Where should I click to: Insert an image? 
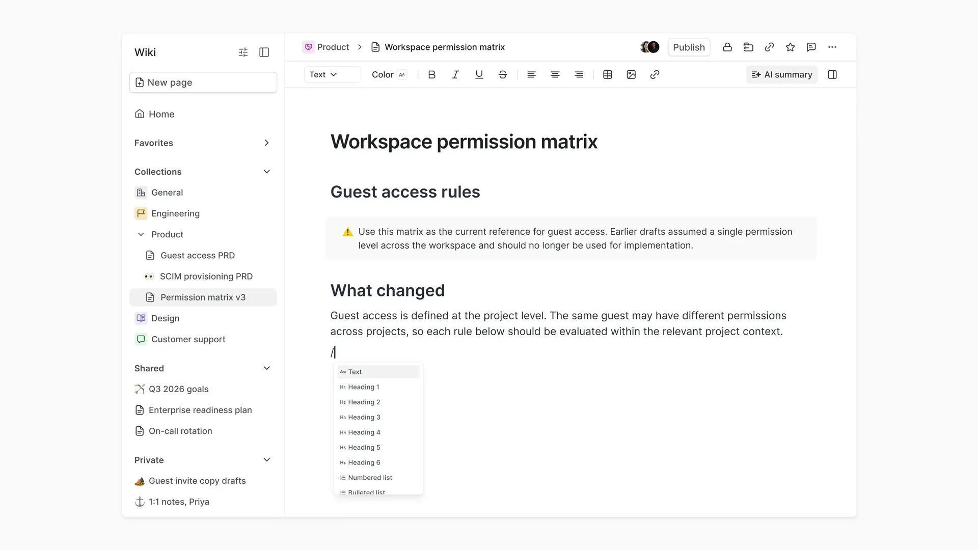coord(631,75)
